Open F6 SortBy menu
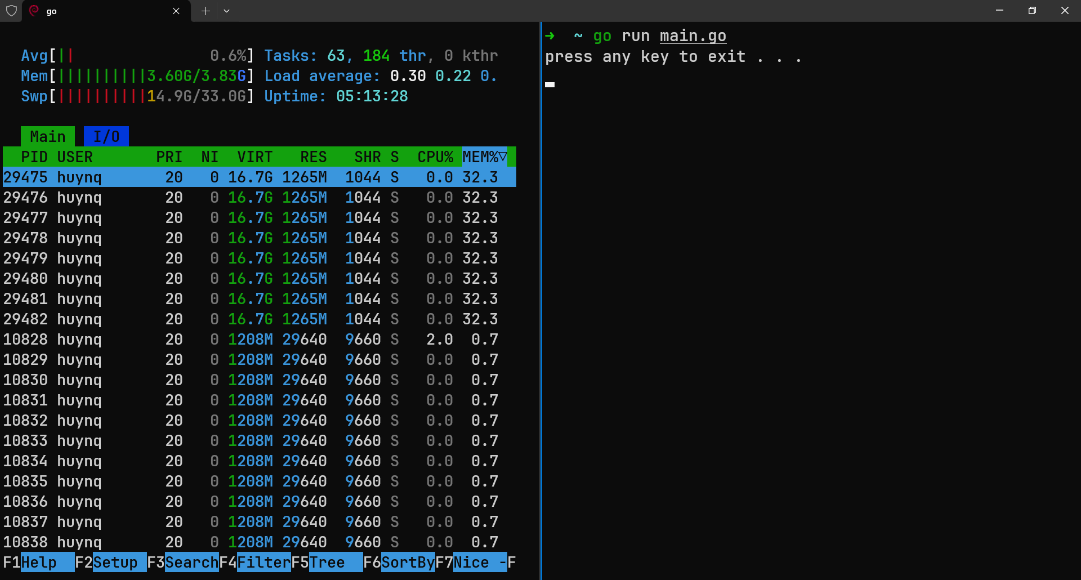This screenshot has width=1081, height=580. coord(399,562)
